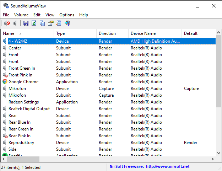Open the nirsoft.net website link
The height and width of the screenshot is (171, 222).
point(168,166)
